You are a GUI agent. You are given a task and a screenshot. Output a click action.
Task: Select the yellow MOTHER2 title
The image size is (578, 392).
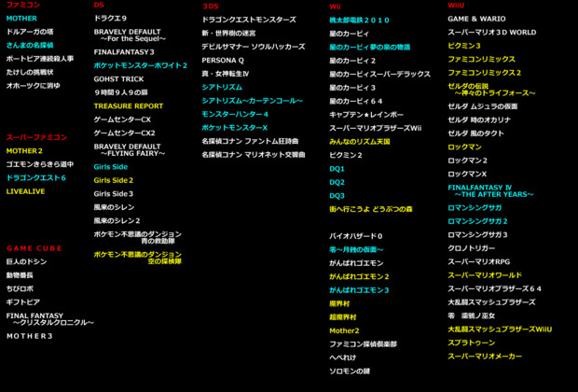[x=24, y=151]
